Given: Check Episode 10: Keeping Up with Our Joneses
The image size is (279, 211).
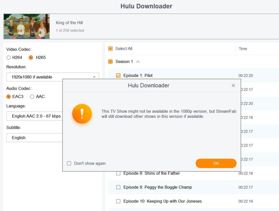Looking at the screenshot, I should [118, 201].
